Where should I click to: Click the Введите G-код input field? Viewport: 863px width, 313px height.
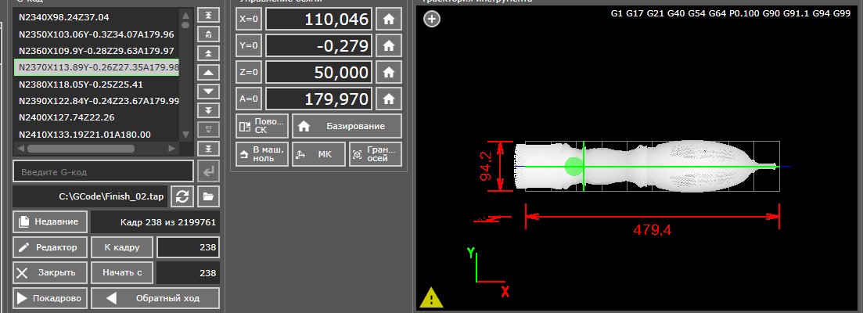103,172
